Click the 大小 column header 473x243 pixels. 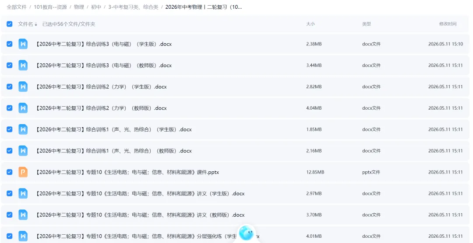(x=311, y=24)
